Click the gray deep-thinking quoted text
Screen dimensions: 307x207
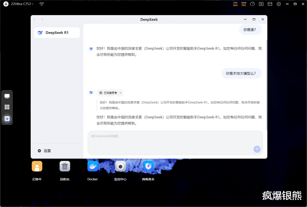point(179,105)
